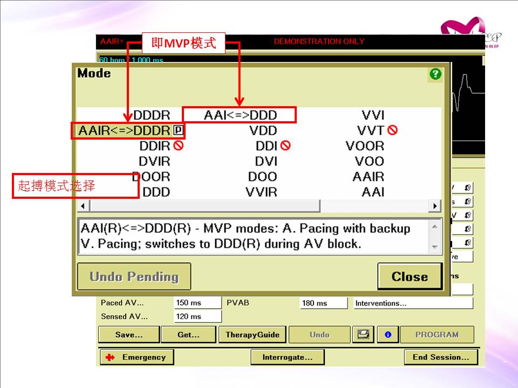
Task: Select the DVI mode option
Action: point(266,161)
